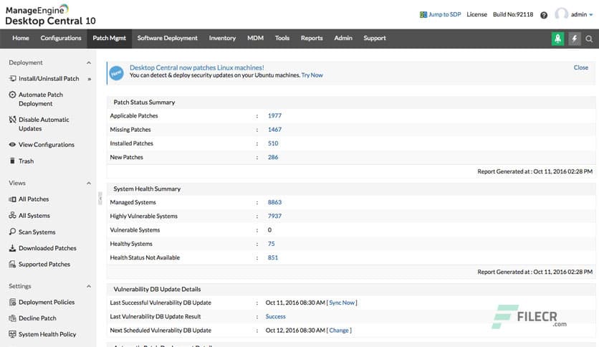The image size is (599, 347).
Task: Click the admin user avatar
Action: 561,14
